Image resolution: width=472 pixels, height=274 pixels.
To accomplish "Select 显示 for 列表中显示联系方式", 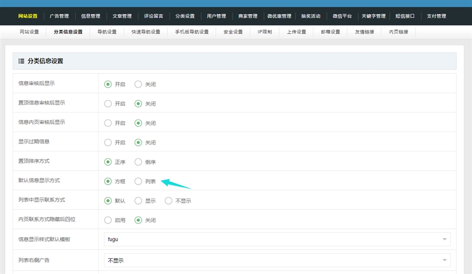I will click(138, 201).
